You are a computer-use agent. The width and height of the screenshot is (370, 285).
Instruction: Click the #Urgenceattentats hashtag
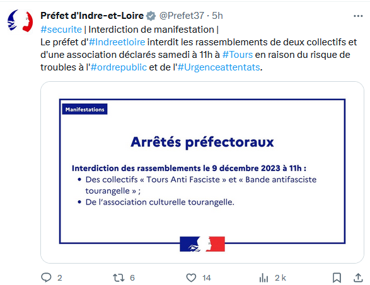coord(219,67)
